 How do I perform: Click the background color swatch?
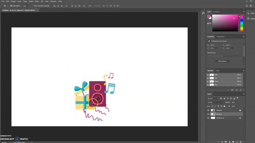point(211,18)
